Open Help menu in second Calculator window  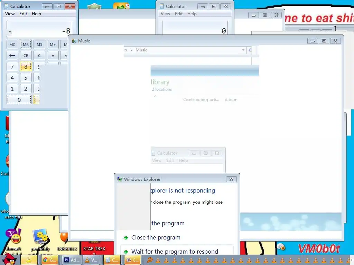click(192, 14)
